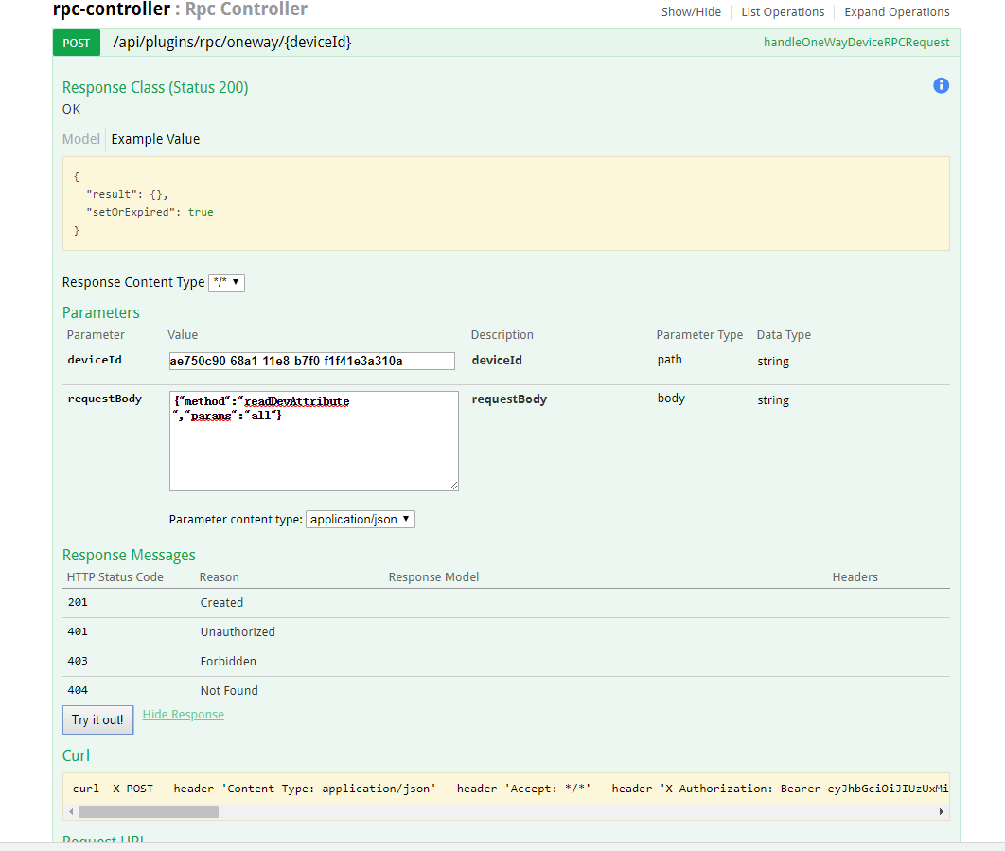Switch to the Model tab
Viewport: 1005px width, 851px height.
tap(80, 138)
